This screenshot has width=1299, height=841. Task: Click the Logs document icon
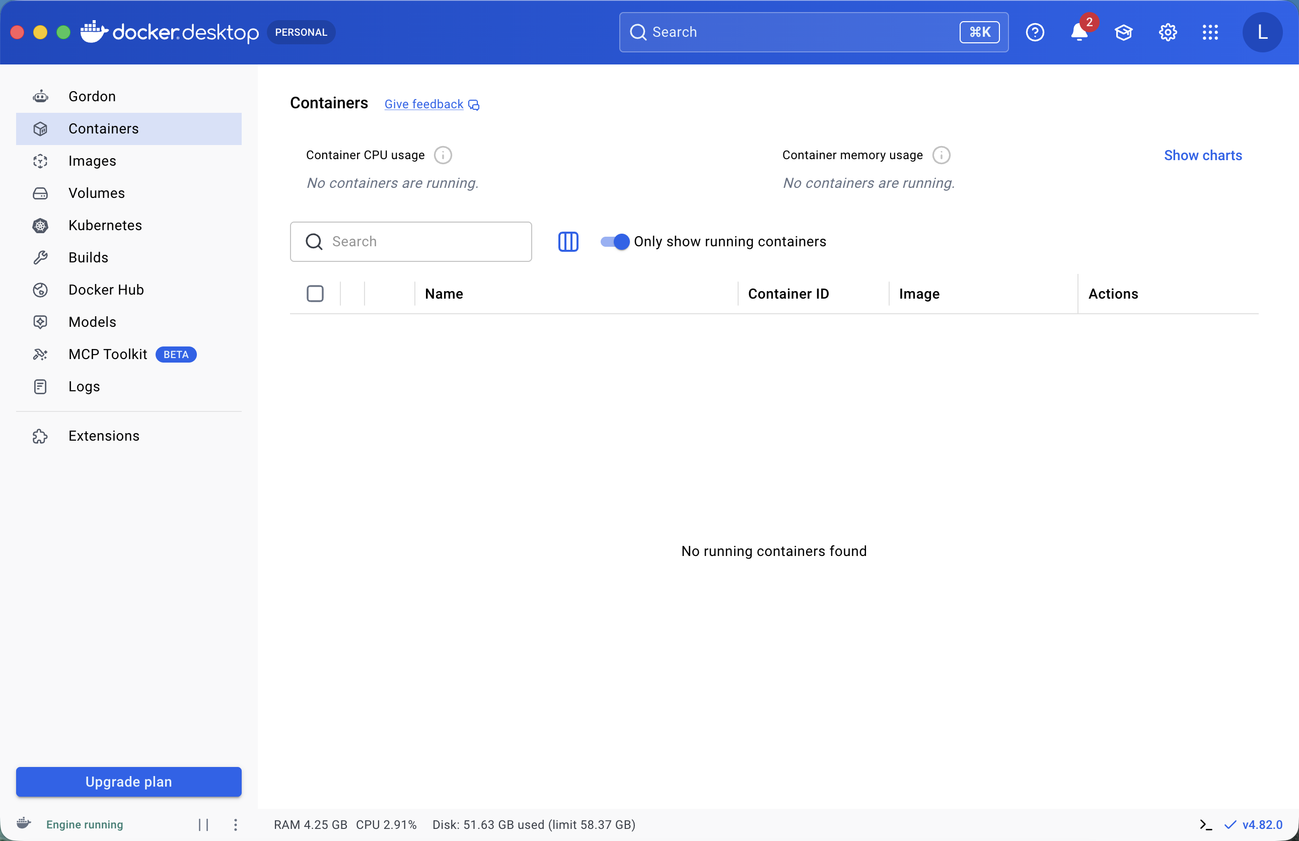coord(40,386)
